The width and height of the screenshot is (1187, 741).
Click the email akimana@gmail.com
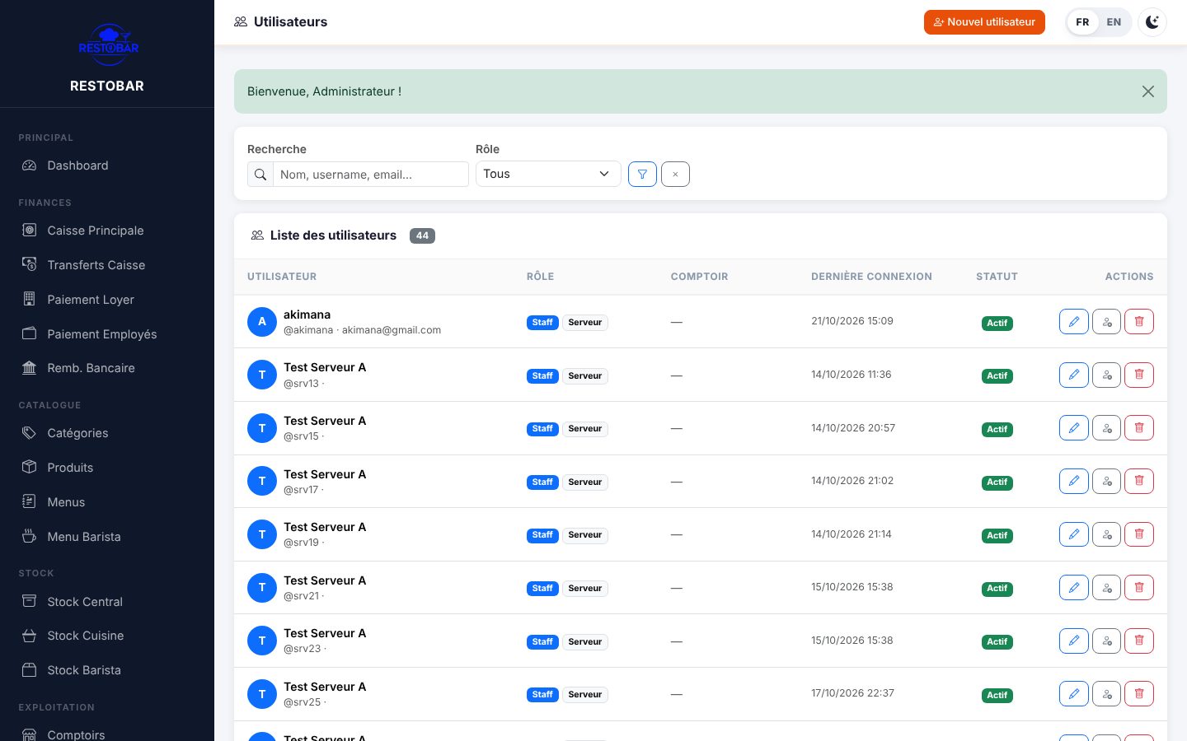[392, 330]
